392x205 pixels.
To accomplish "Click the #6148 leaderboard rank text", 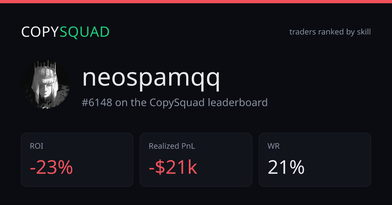I will click(x=175, y=102).
